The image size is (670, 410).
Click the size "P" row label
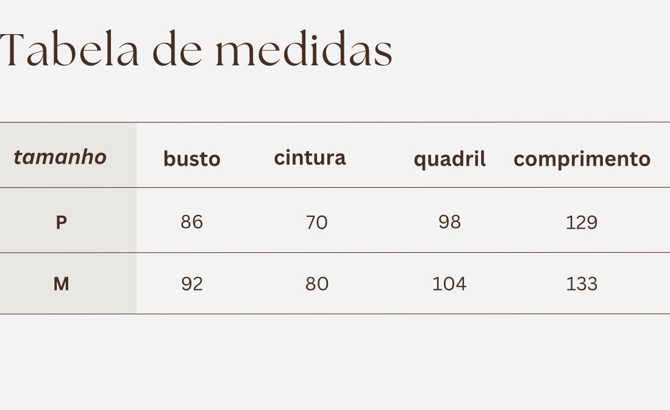(61, 223)
